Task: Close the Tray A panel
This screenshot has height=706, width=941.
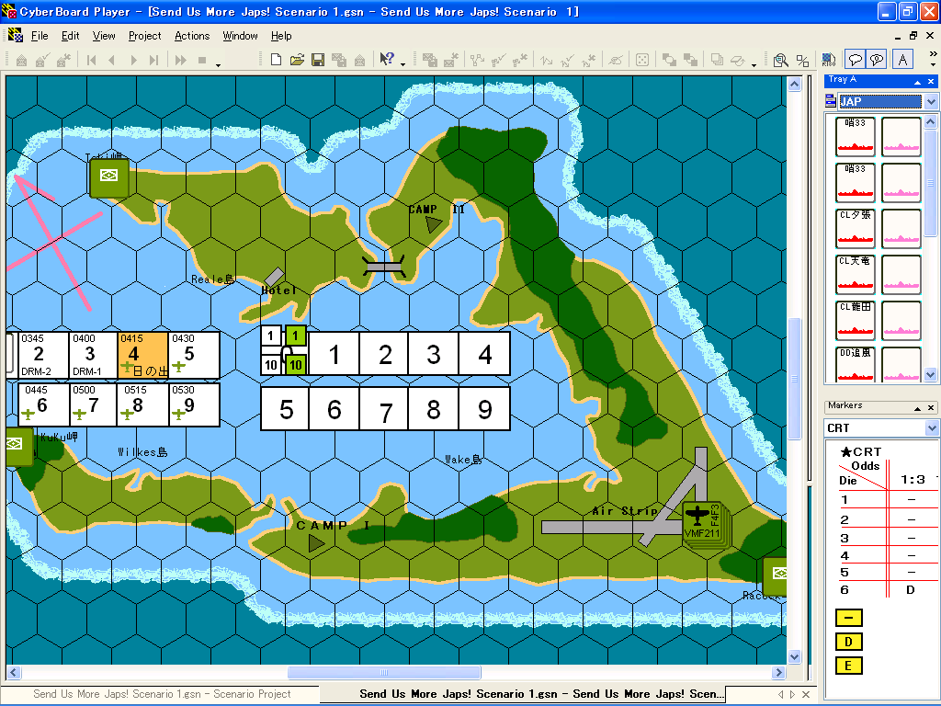Action: point(931,82)
